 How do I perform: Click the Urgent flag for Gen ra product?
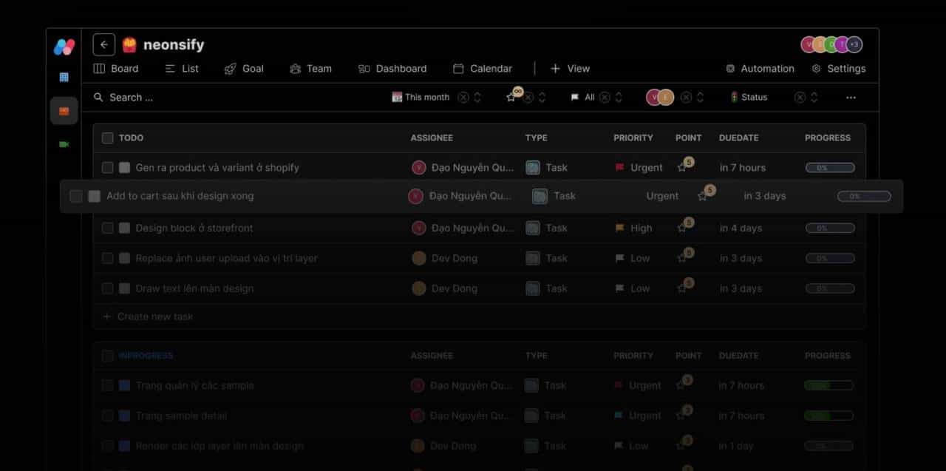tap(620, 168)
